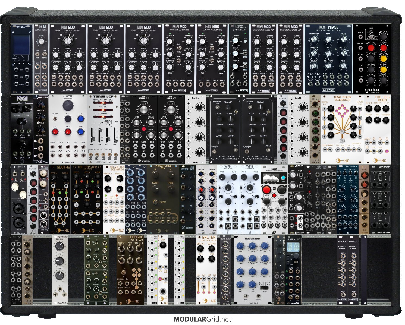Click the red FM 1 knob on 2600 VCO
The width and height of the screenshot is (405, 325).
(55, 132)
